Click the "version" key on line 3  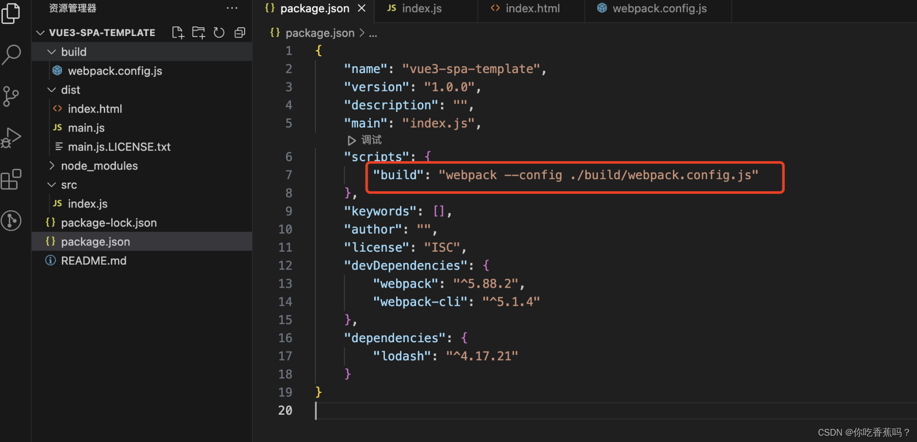pyautogui.click(x=376, y=87)
